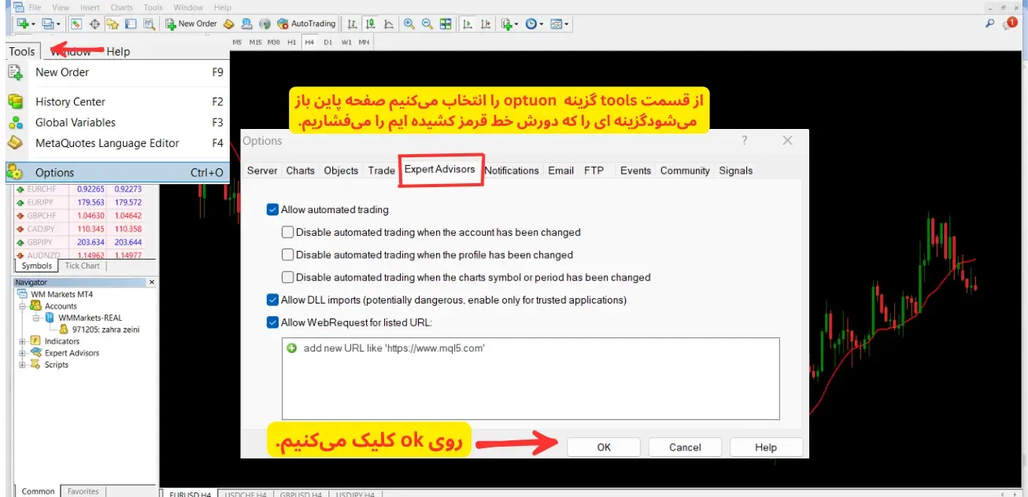Image resolution: width=1028 pixels, height=497 pixels.
Task: Select the H1 timeframe button
Action: tap(292, 42)
